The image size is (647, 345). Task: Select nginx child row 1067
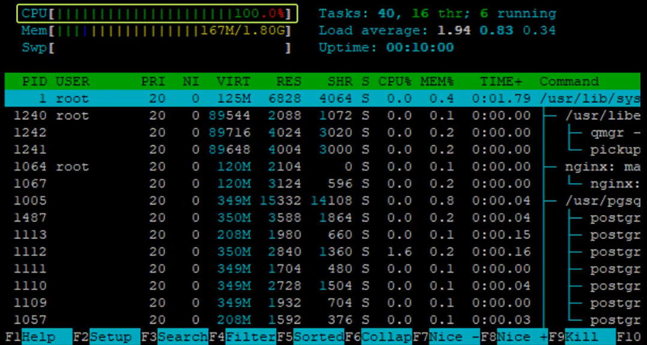point(322,184)
